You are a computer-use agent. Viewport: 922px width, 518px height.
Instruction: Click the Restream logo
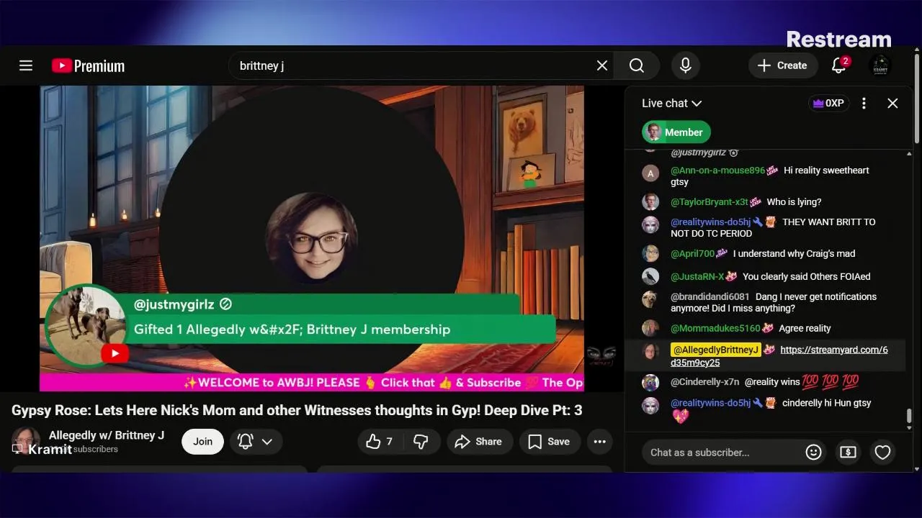(838, 39)
